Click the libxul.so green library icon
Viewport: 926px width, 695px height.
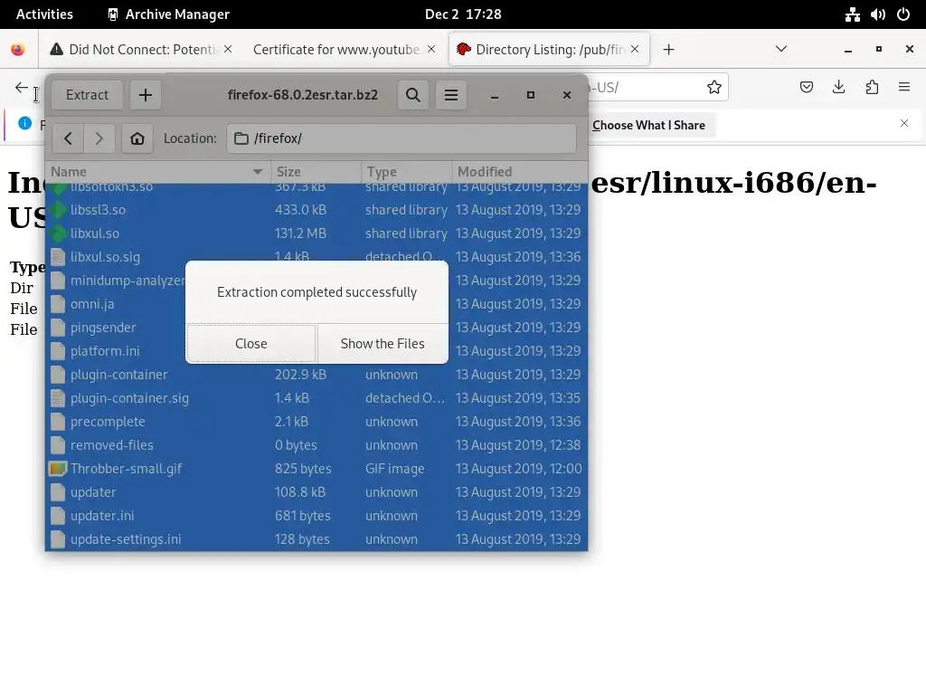58,233
